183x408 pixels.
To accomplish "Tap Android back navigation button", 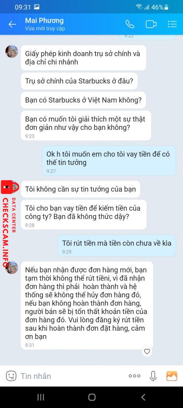I will pos(143,397).
